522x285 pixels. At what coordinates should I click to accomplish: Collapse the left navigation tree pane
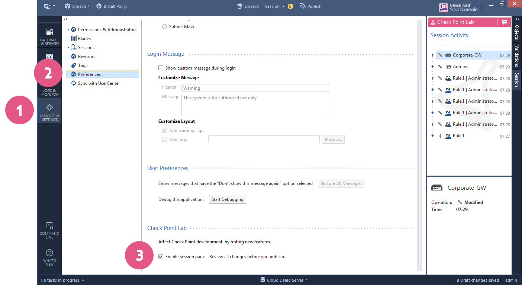65,19
